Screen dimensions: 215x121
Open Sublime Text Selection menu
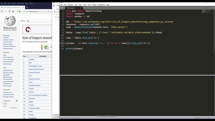point(70,5)
